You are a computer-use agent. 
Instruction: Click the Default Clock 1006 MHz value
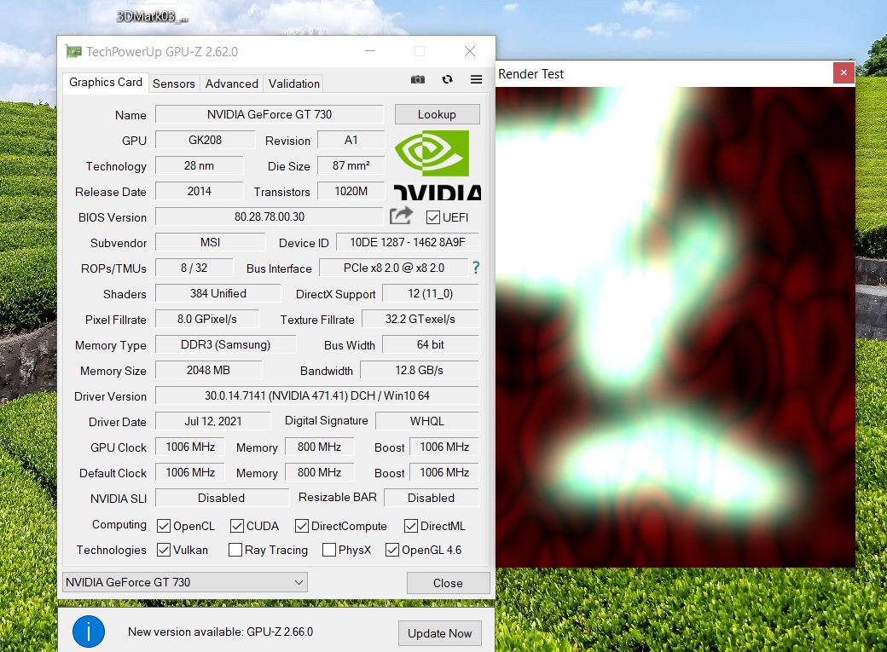point(190,472)
